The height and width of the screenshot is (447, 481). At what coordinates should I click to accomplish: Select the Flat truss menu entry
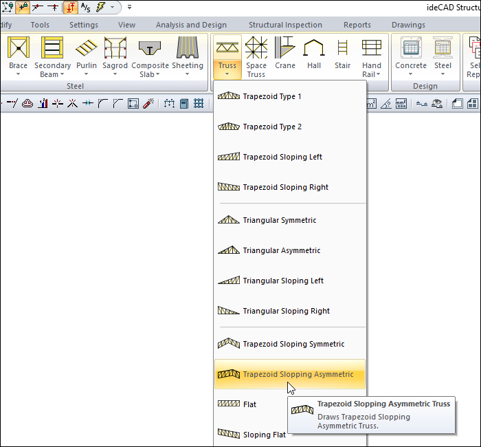pyautogui.click(x=249, y=404)
